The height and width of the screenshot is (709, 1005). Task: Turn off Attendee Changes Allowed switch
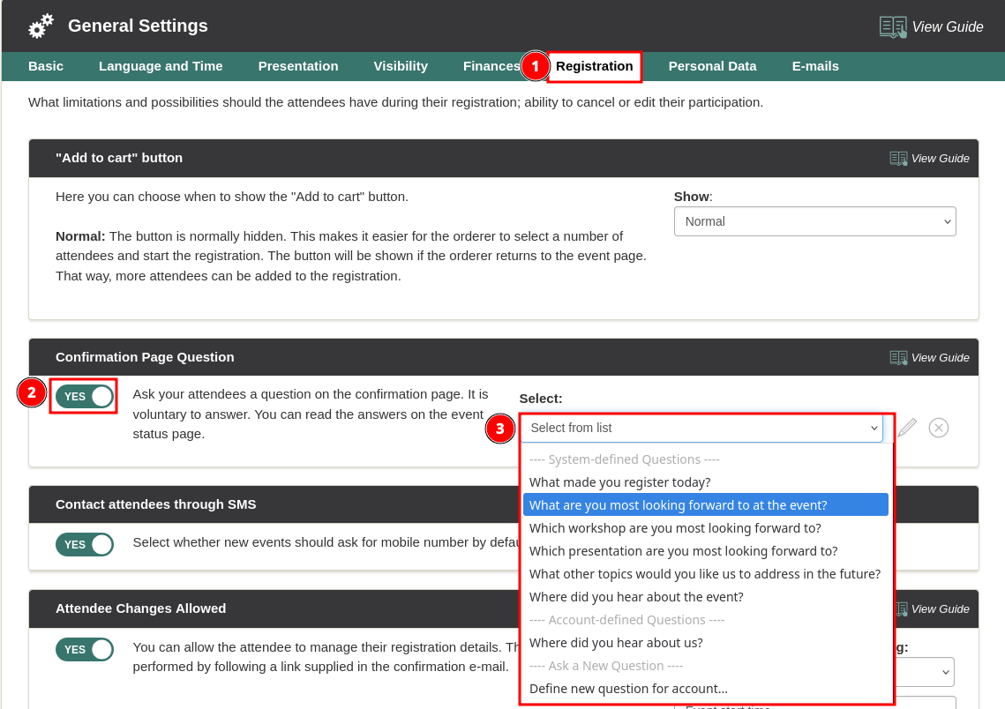pyautogui.click(x=85, y=650)
